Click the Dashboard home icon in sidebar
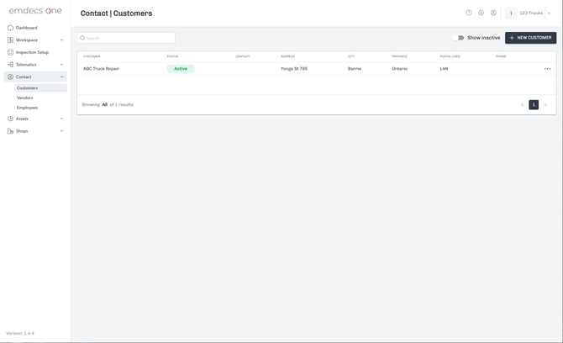Screen dimensions: 563x343 10,28
